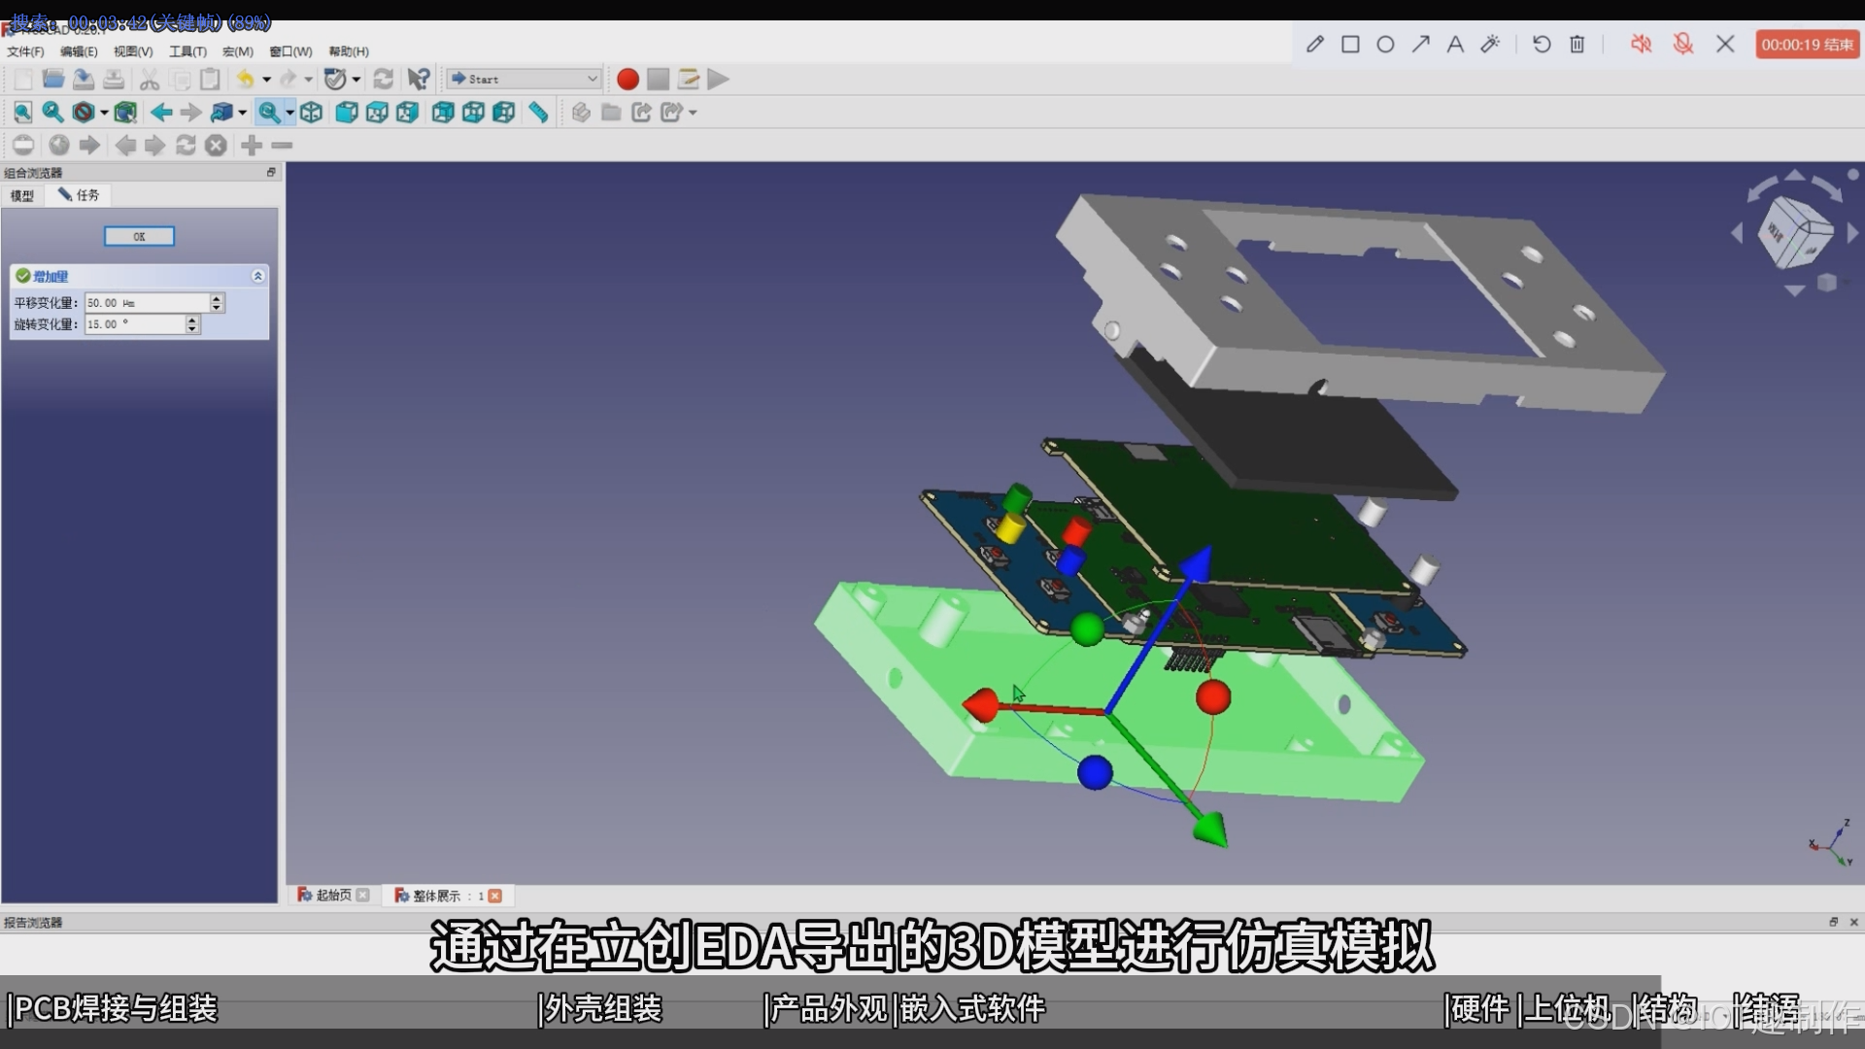Open the 视图(V) menu

tap(133, 51)
